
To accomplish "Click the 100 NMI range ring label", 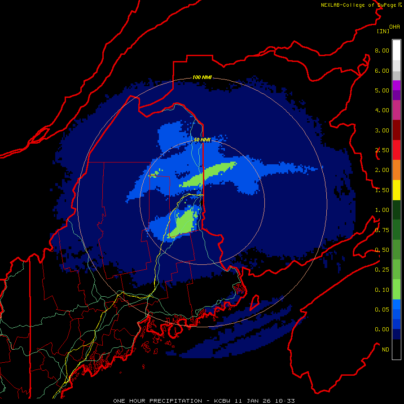I will pyautogui.click(x=202, y=77).
